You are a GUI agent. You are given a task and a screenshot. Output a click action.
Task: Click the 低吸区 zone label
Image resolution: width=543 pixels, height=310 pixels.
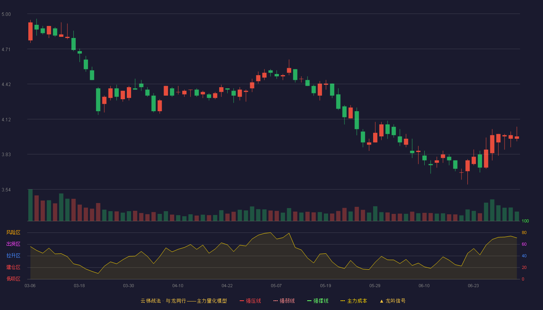point(13,279)
